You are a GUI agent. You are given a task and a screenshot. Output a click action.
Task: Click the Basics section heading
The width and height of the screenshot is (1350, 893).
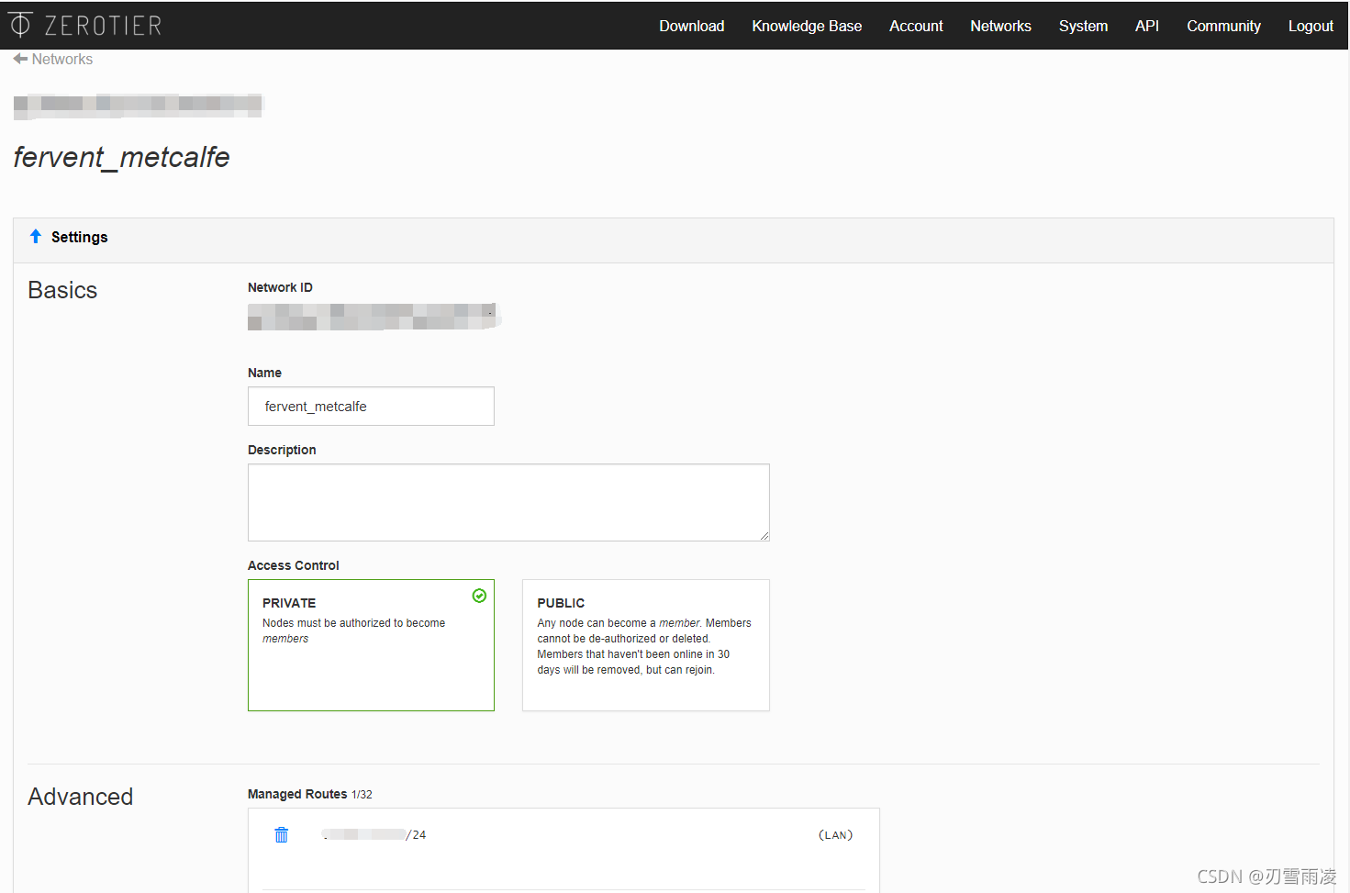(62, 290)
